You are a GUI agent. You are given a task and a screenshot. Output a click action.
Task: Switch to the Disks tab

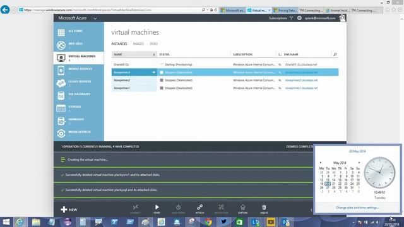(153, 44)
